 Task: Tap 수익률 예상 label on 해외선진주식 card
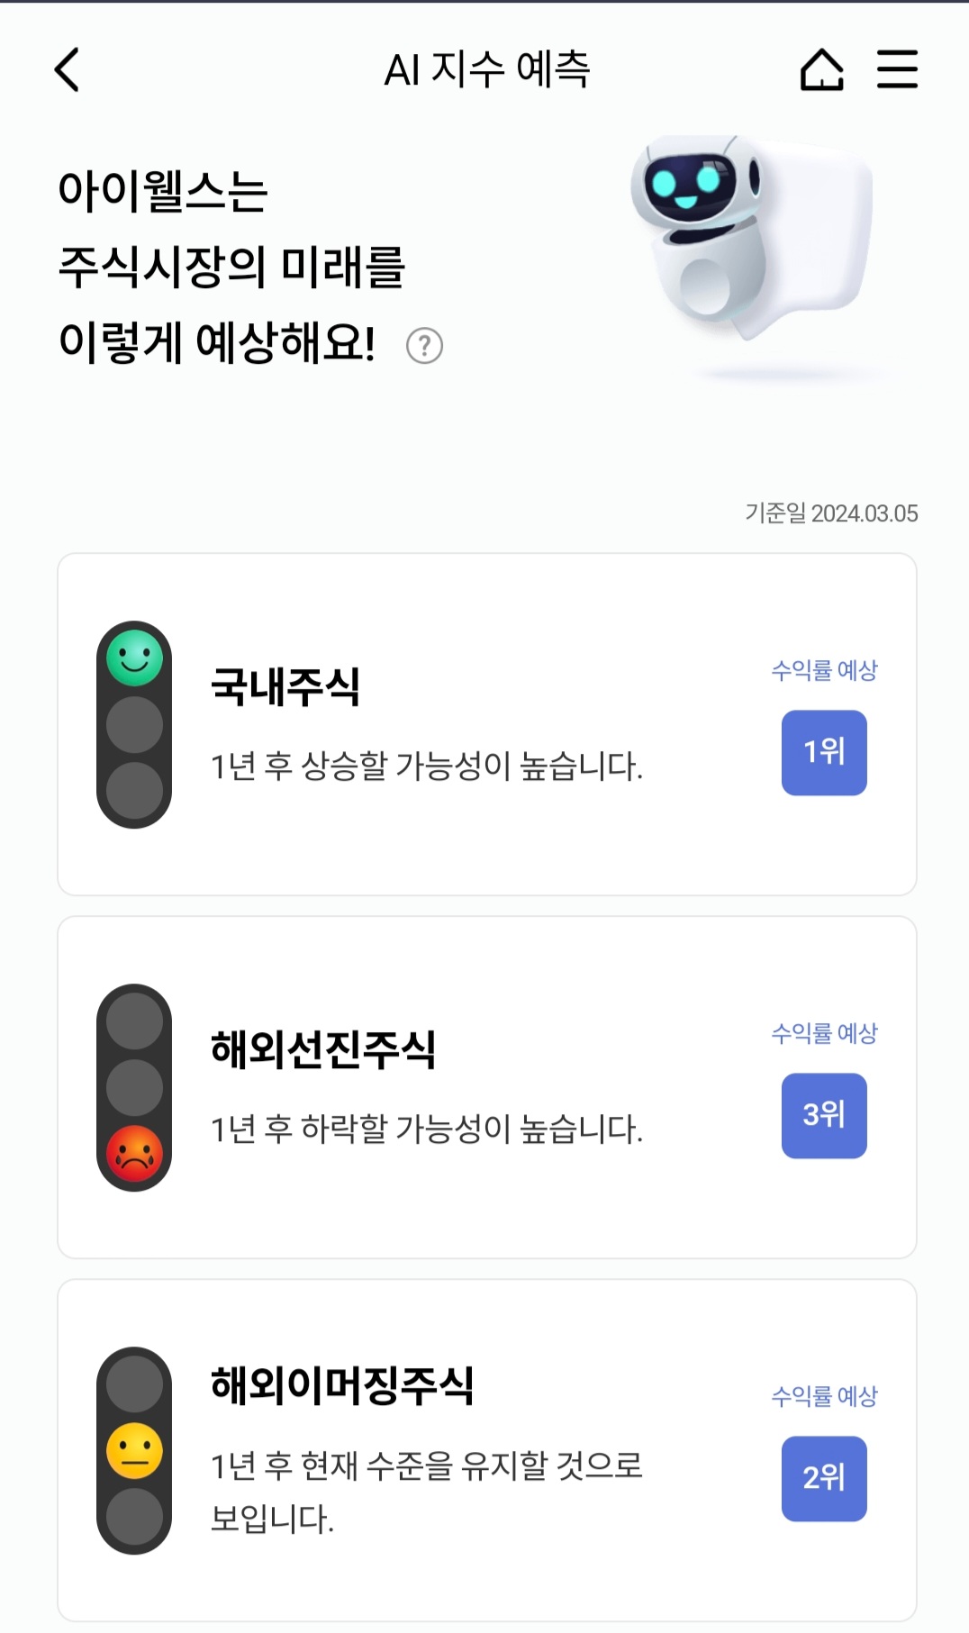(824, 1033)
